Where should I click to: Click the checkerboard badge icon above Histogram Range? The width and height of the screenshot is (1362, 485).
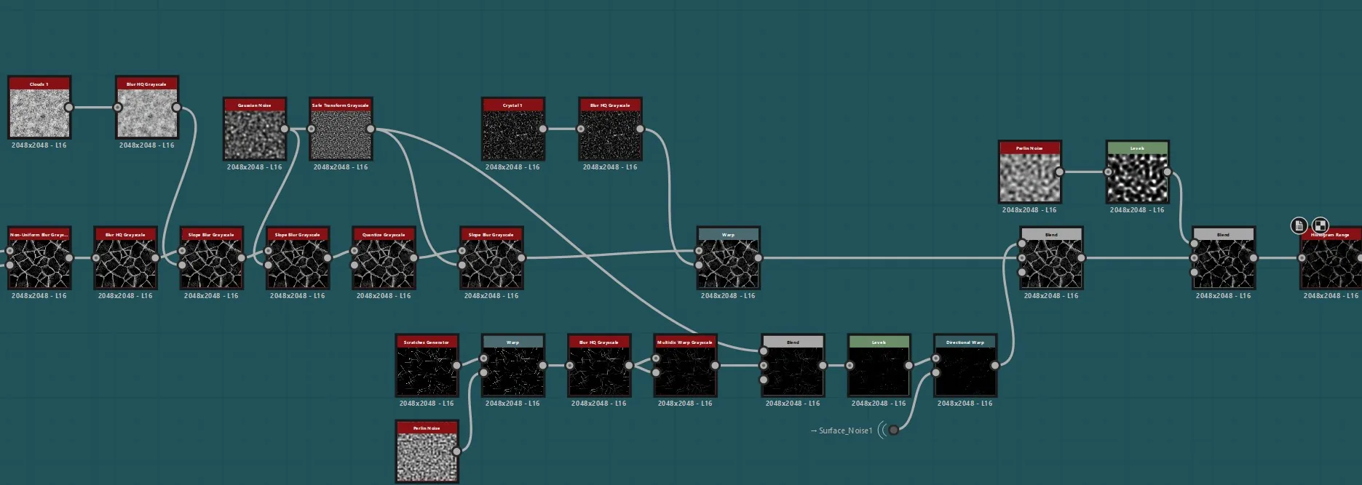[1320, 225]
